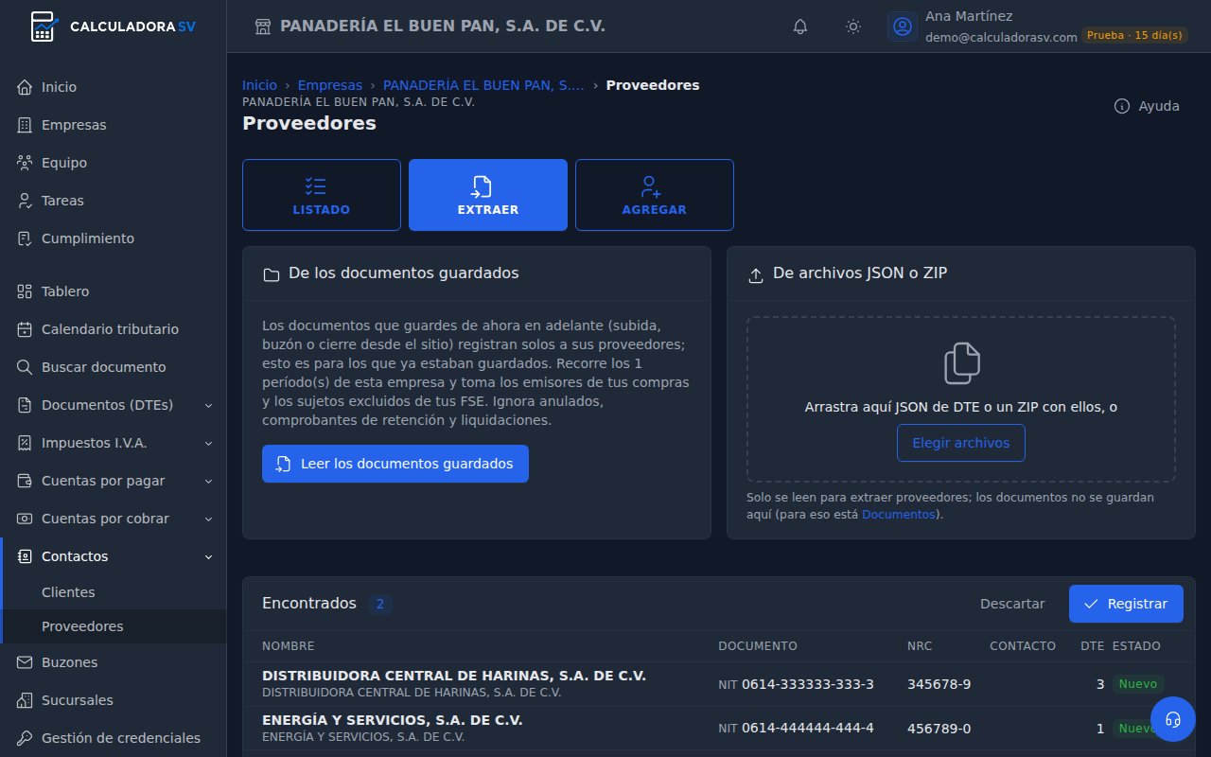Click the Registrar button
The width and height of the screenshot is (1211, 757).
point(1126,604)
